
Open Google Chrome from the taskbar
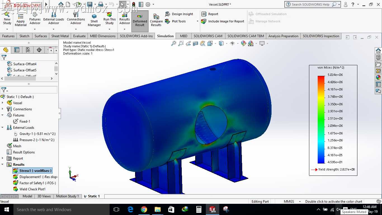(x=144, y=209)
